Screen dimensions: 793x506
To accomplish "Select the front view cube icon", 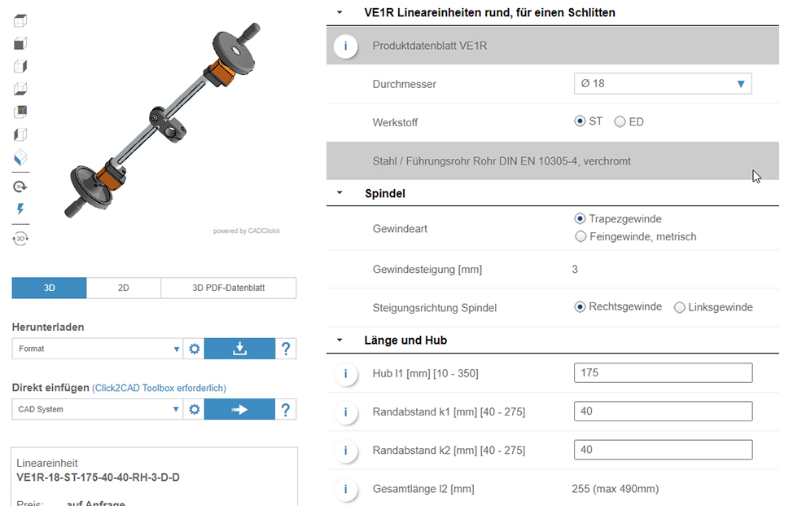I will [20, 43].
